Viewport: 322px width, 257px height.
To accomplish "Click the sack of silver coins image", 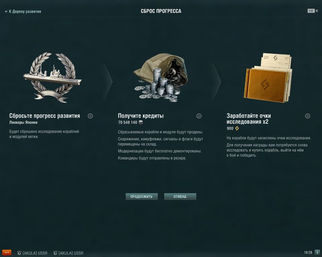I will (161, 78).
